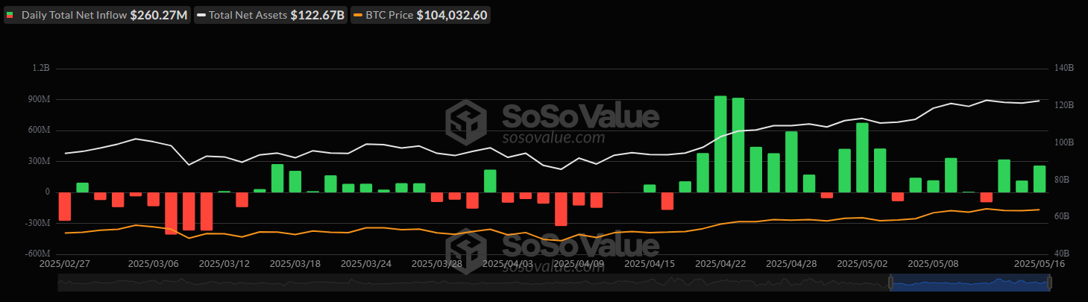Toggle the Daily Total Net Inflow legend series
Screen dimensions: 1088x302
tap(97, 15)
